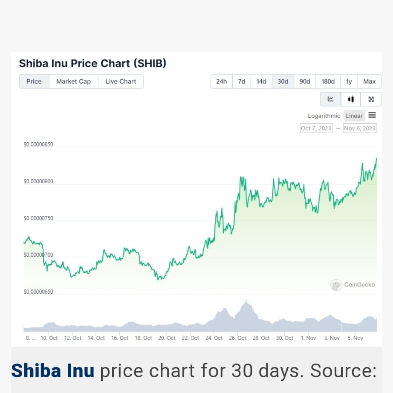This screenshot has height=393, width=393.
Task: Toggle the 24h time range
Action: point(222,81)
